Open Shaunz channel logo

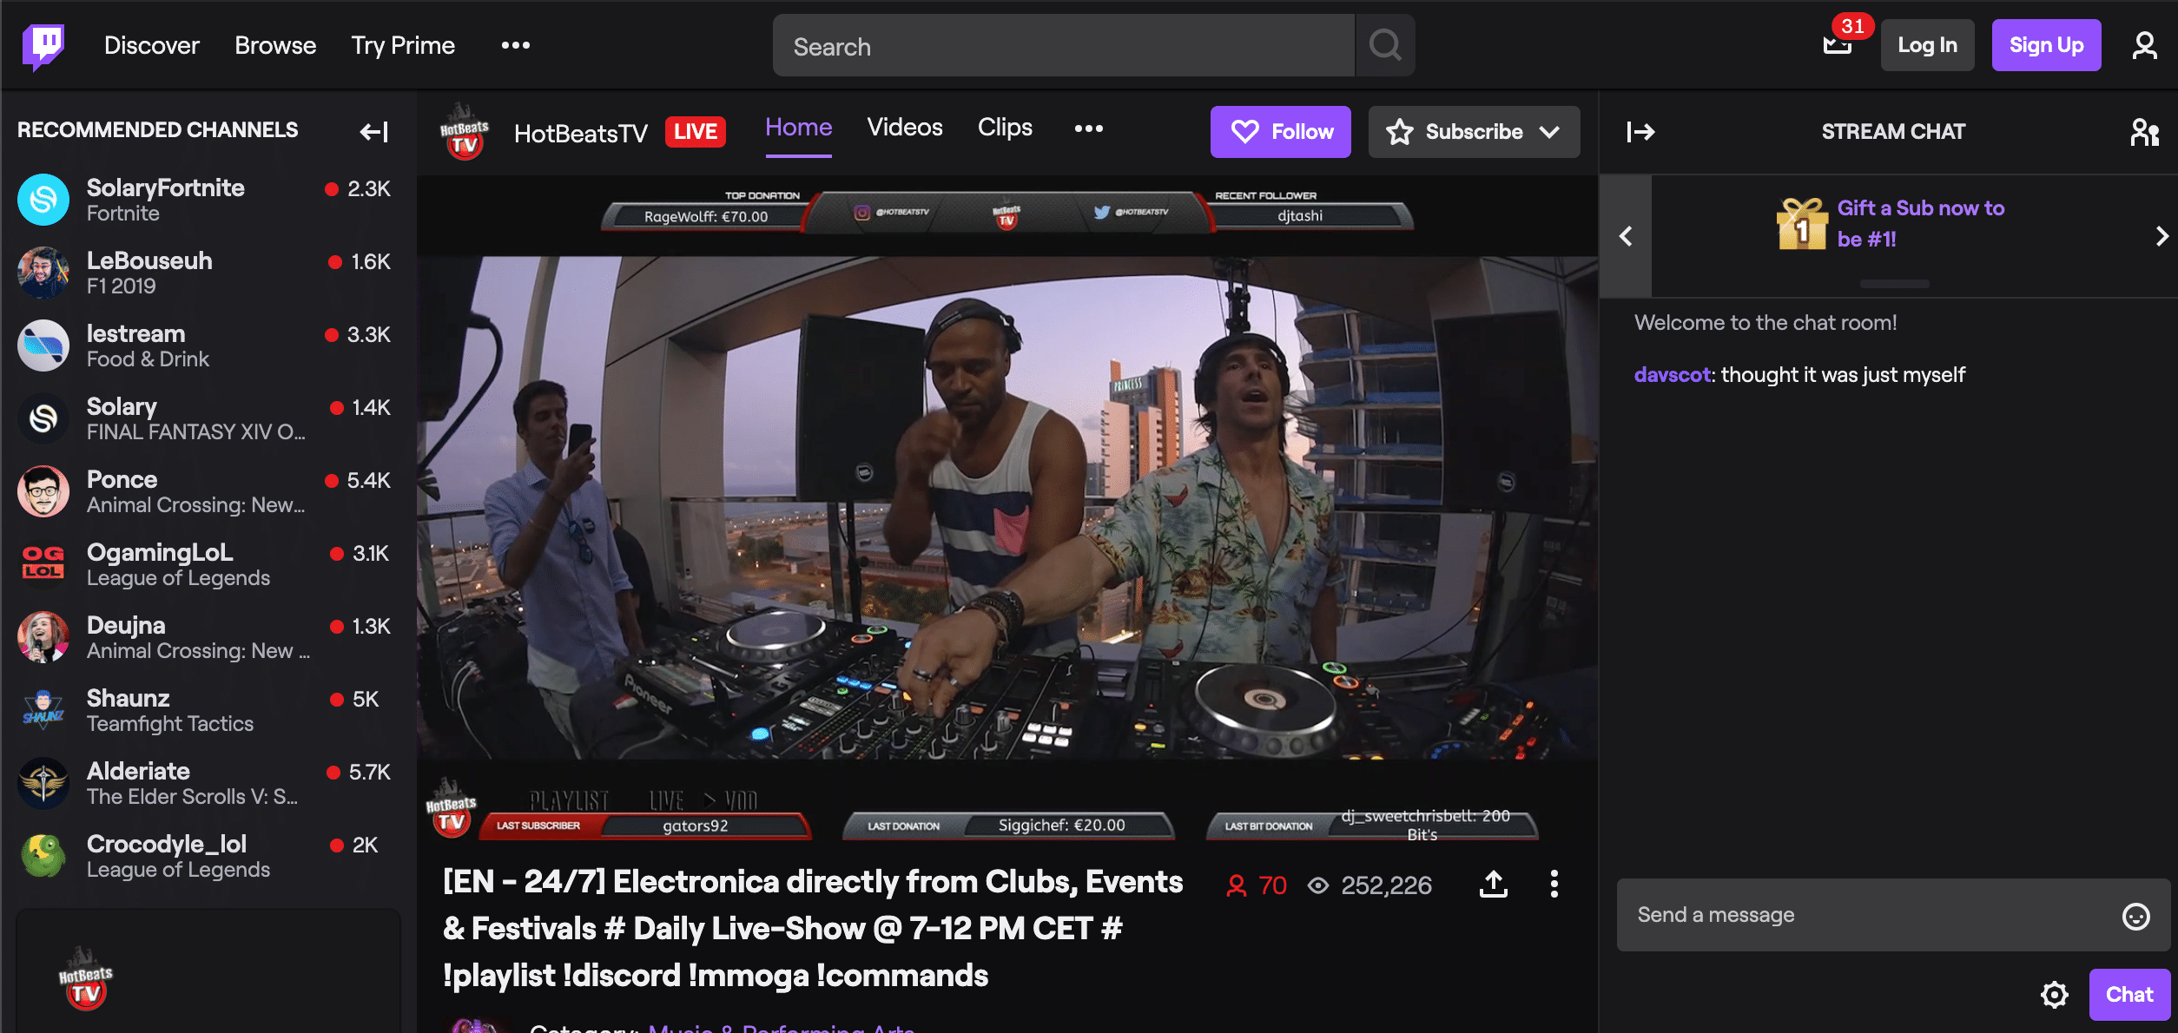pos(43,710)
